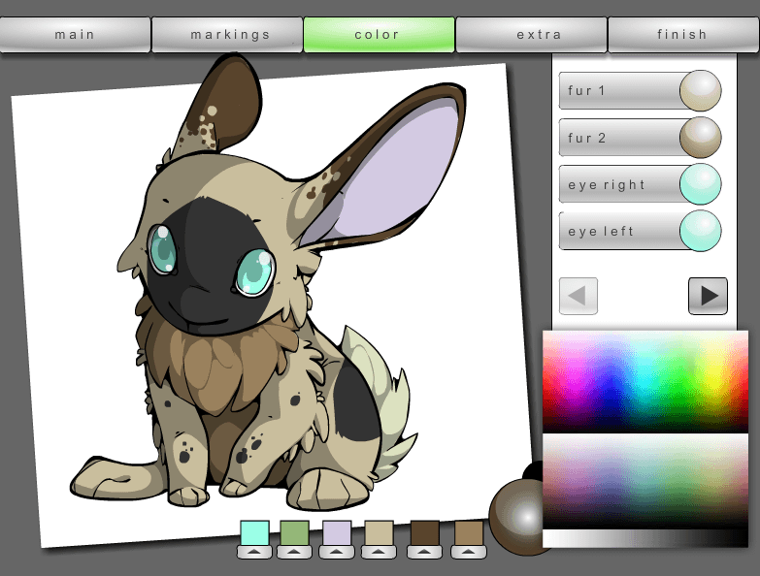Go to next color options page
This screenshot has width=760, height=576.
(708, 296)
